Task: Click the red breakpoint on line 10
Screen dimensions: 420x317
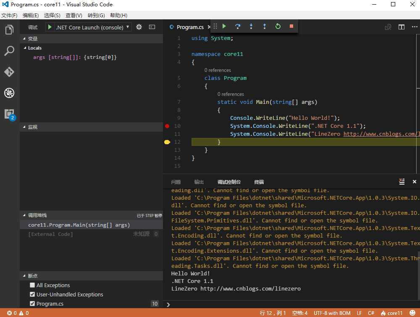Action: pyautogui.click(x=167, y=126)
